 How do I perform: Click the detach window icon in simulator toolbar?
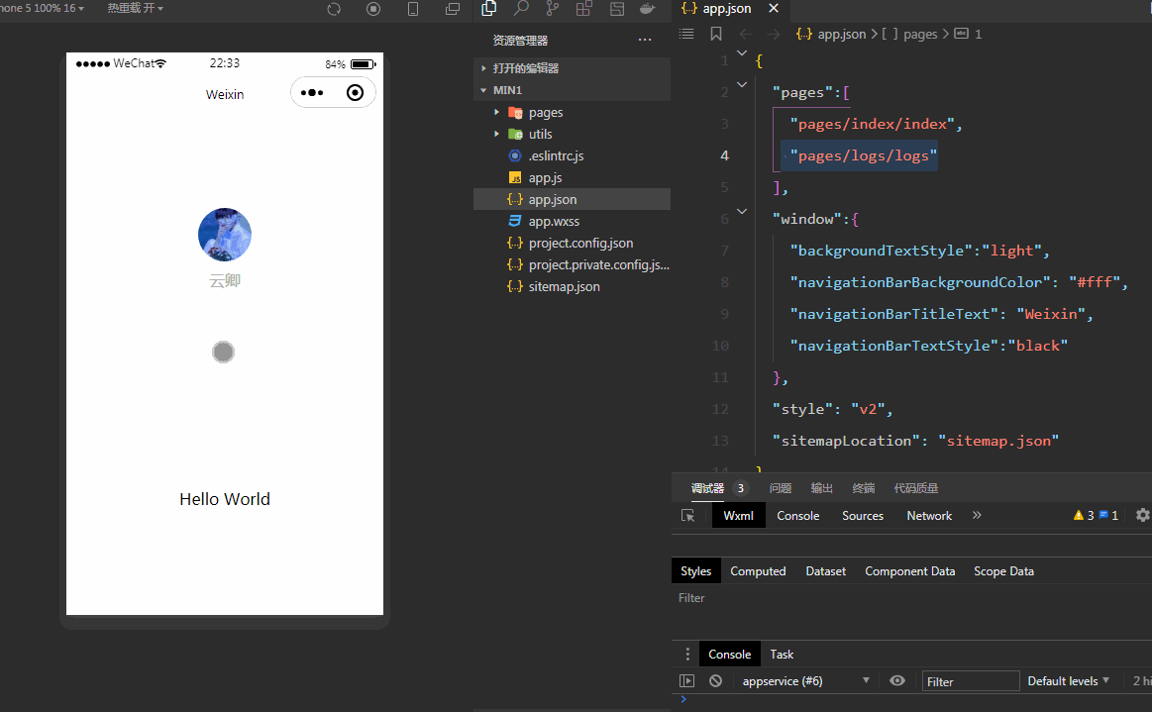453,9
